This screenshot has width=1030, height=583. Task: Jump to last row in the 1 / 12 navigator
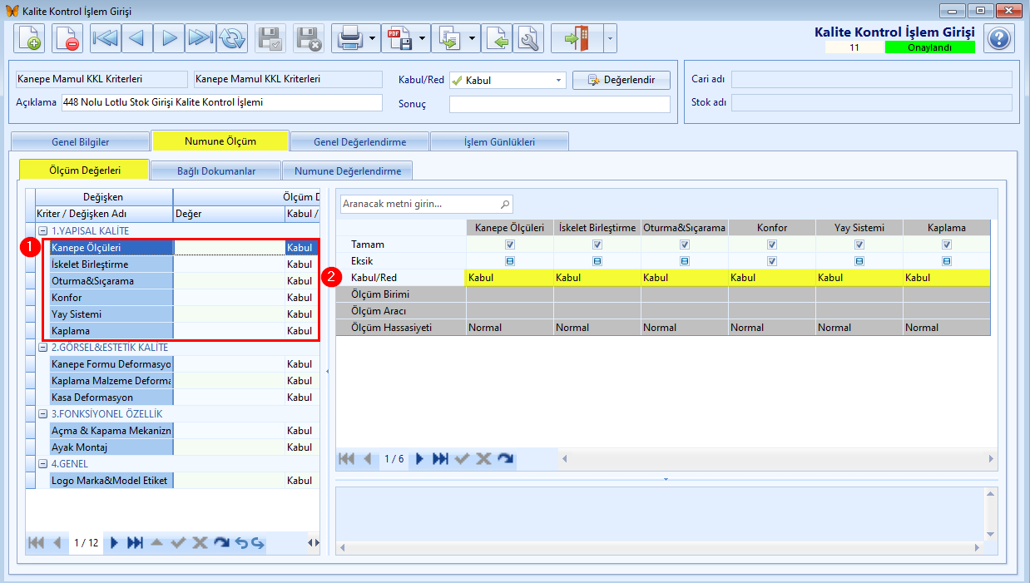coord(135,543)
